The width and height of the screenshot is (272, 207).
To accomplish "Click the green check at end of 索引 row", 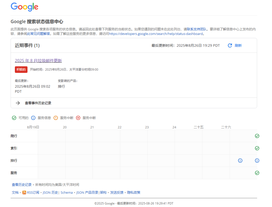I will [257, 148].
